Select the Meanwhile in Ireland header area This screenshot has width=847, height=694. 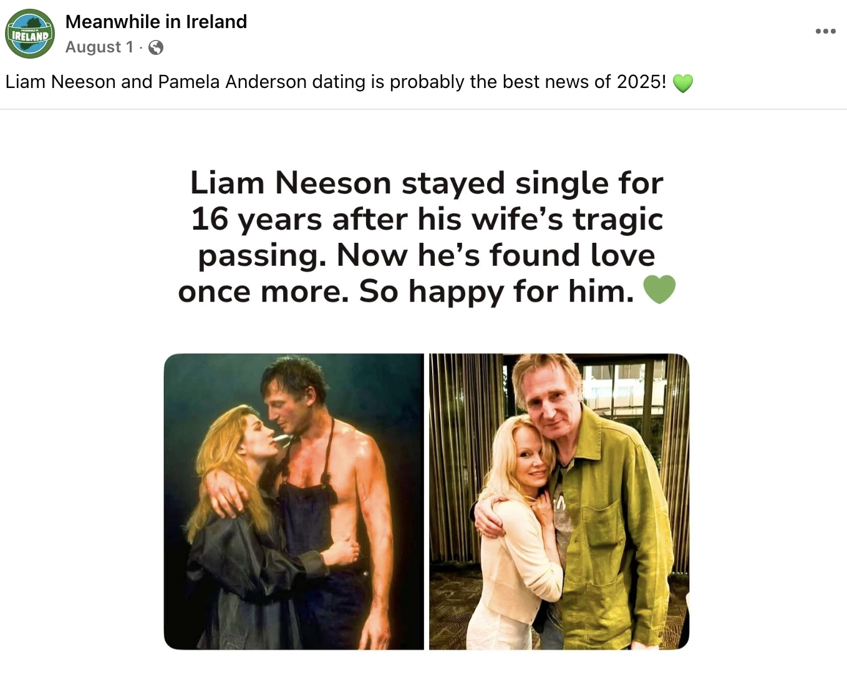156,21
